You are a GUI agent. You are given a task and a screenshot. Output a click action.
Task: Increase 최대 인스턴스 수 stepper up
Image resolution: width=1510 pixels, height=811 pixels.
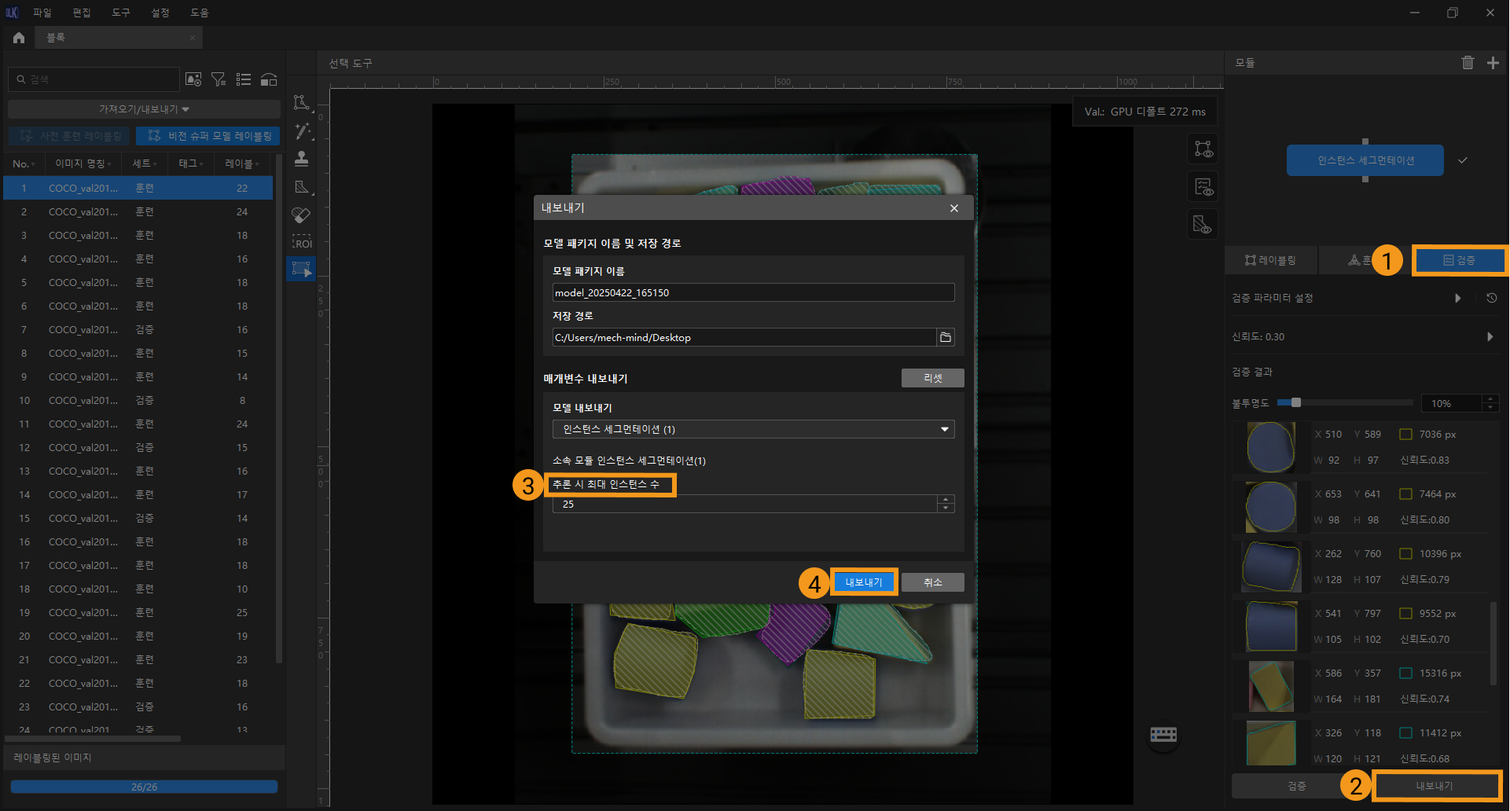click(946, 500)
